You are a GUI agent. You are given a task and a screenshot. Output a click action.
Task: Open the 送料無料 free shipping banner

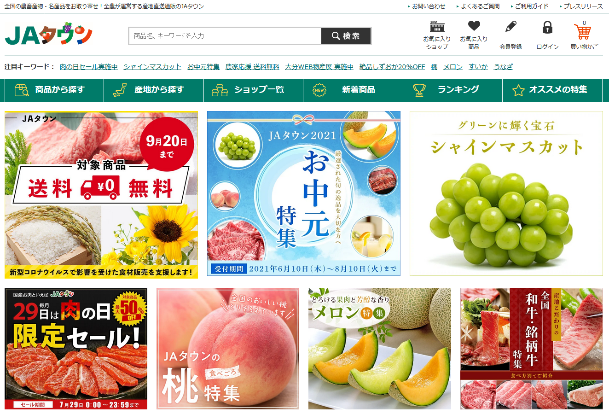coord(101,195)
